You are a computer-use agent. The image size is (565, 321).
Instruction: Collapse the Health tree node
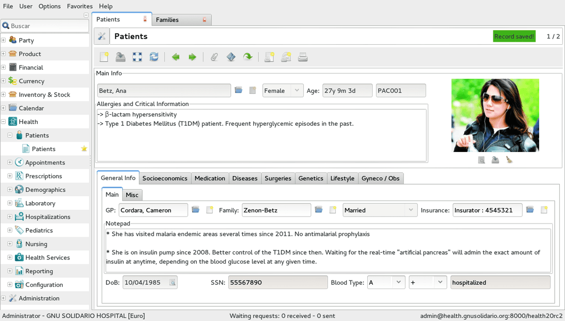pyautogui.click(x=3, y=121)
